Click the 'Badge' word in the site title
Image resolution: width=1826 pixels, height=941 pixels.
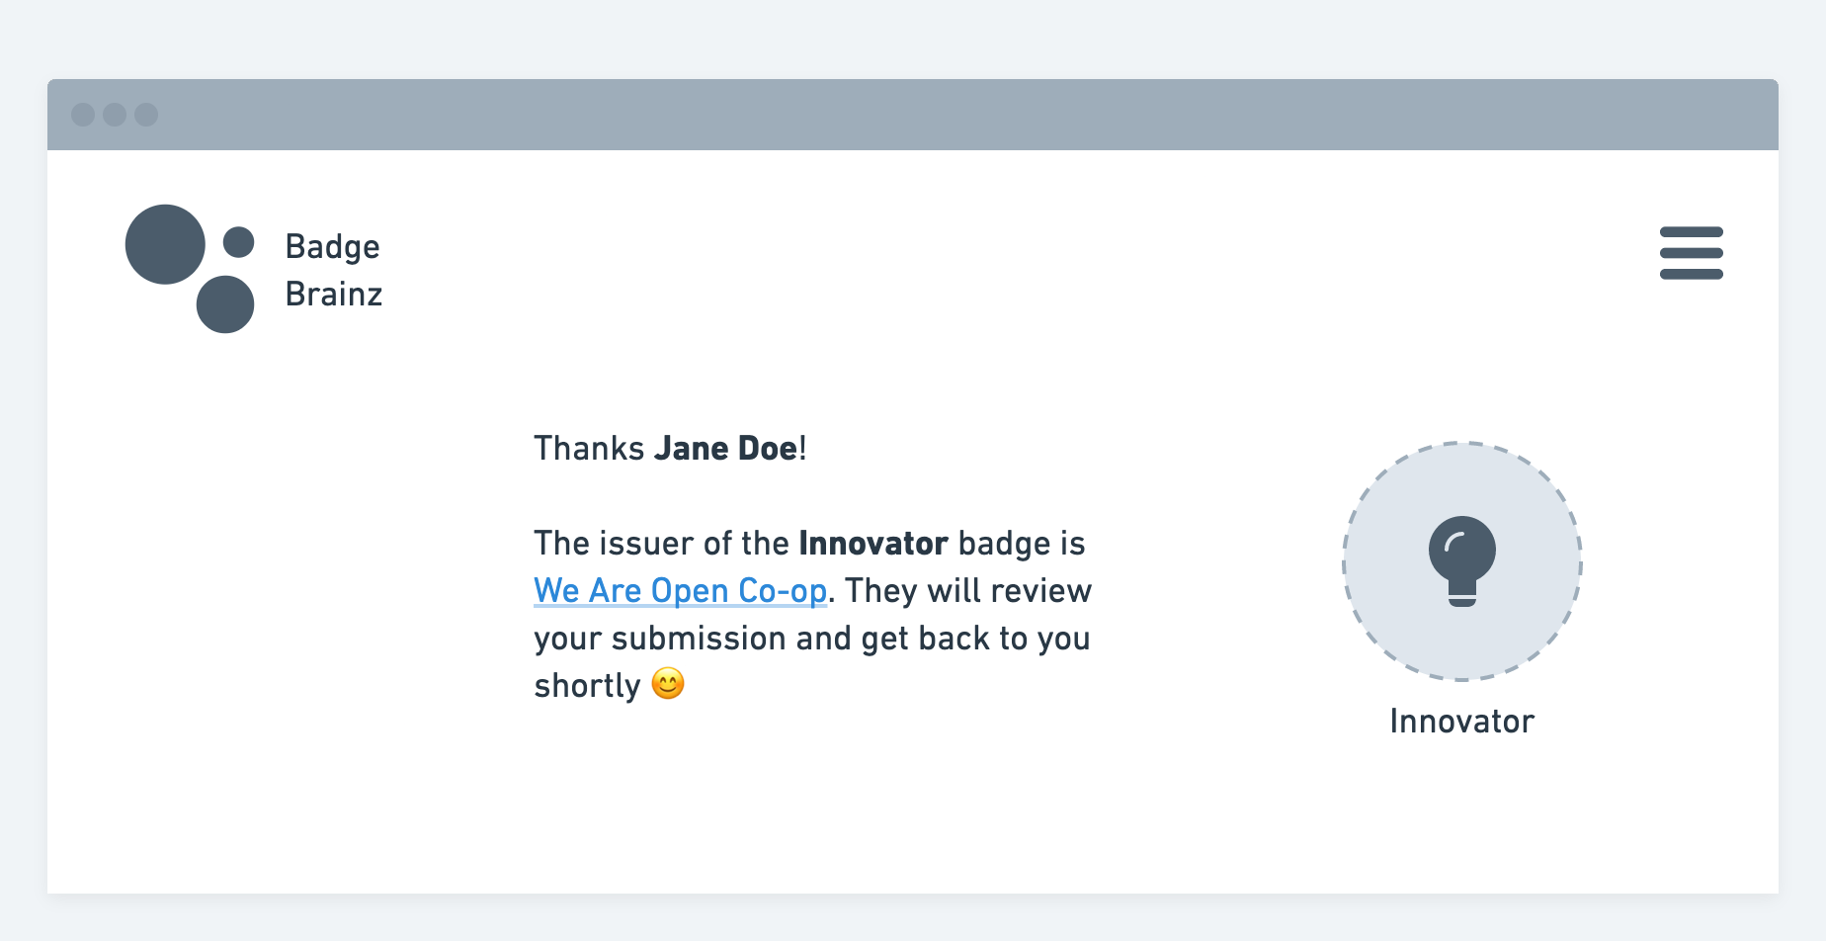coord(332,247)
